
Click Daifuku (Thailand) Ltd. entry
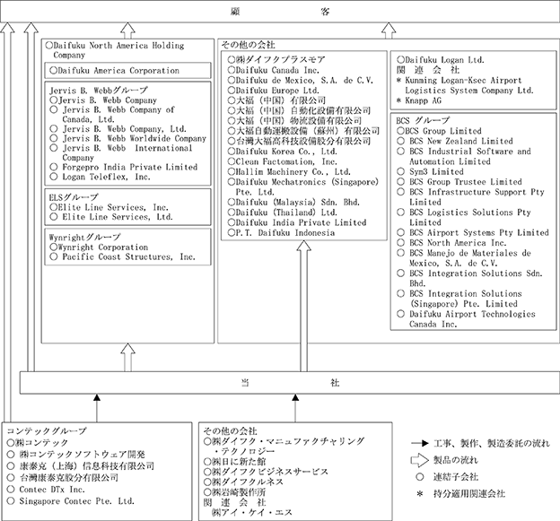[x=283, y=213]
